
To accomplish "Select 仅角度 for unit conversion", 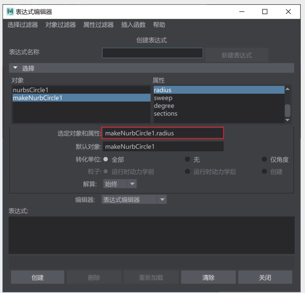I will (264, 159).
